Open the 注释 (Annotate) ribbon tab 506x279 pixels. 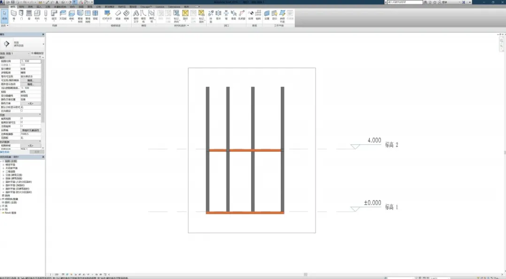(48, 7)
